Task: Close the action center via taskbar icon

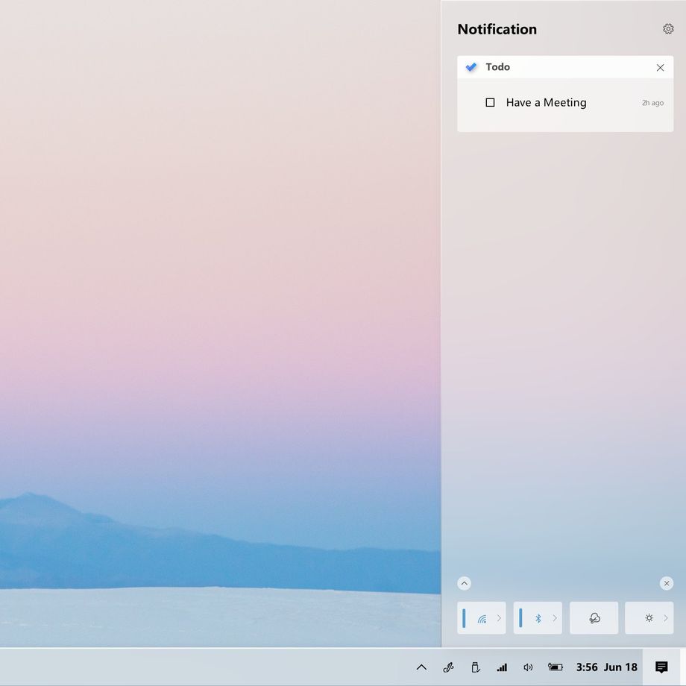Action: coord(661,667)
